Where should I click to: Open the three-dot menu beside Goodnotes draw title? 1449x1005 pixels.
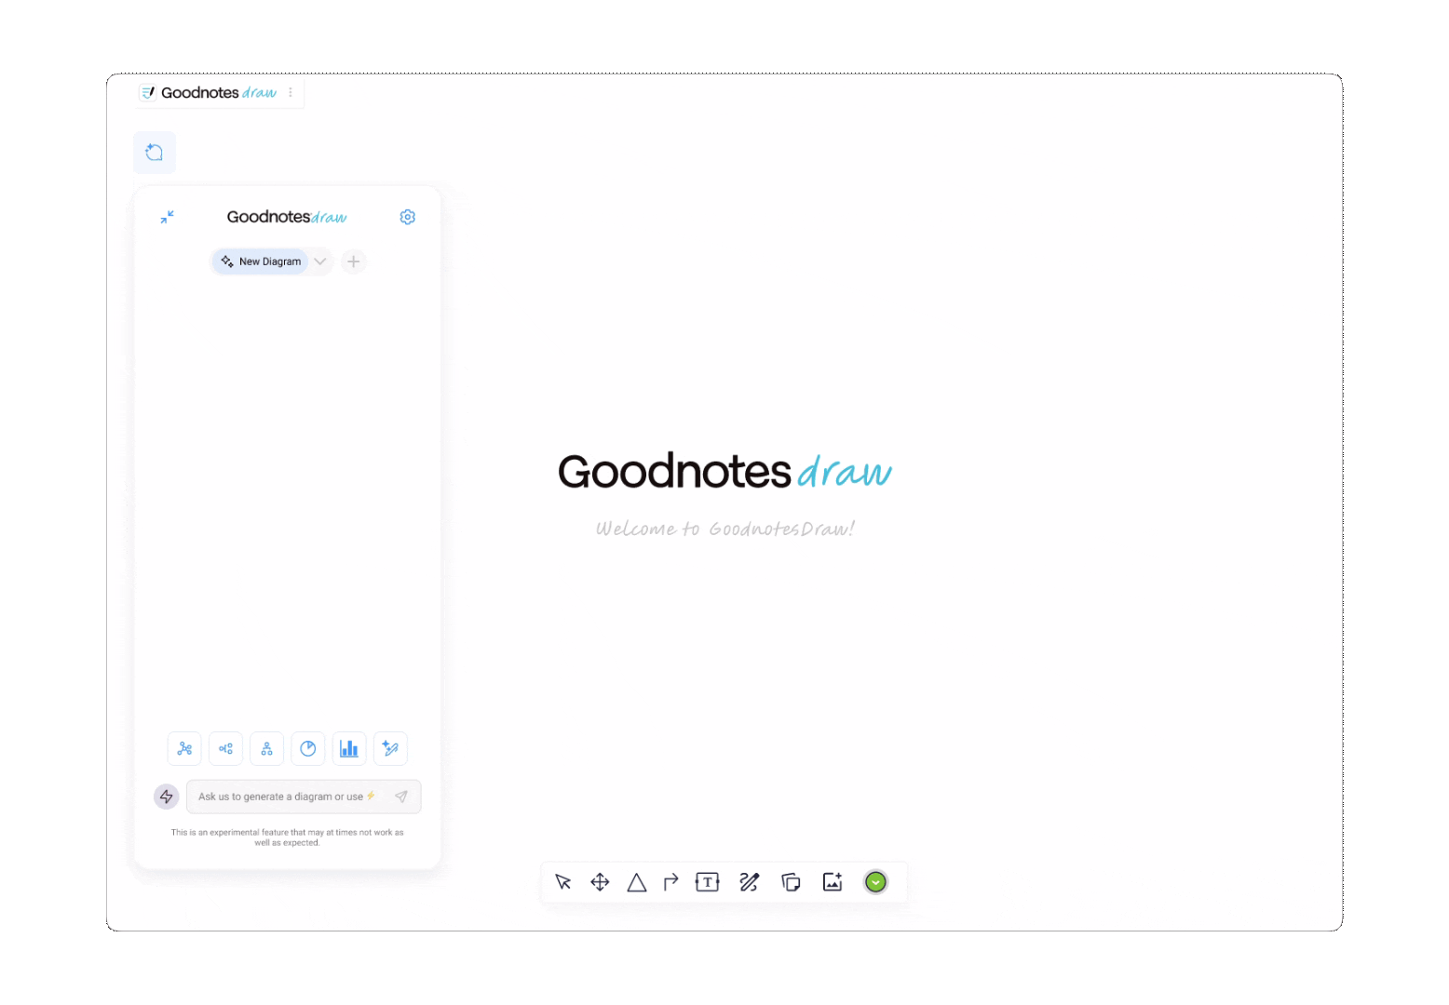point(291,92)
